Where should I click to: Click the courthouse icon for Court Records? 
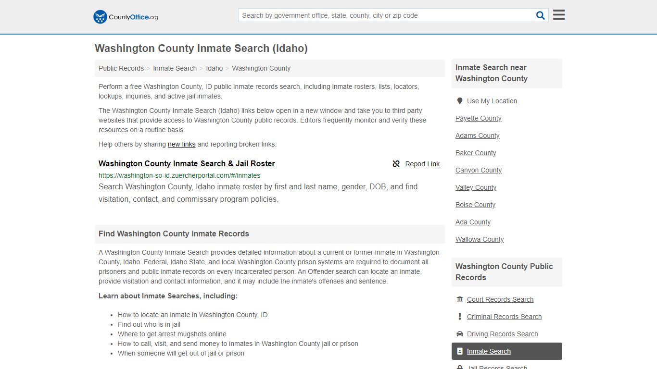click(460, 299)
